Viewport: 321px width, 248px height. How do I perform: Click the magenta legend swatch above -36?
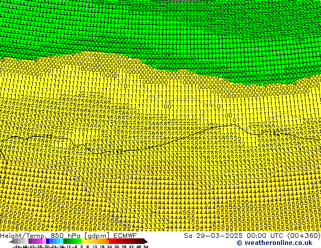click(41, 241)
